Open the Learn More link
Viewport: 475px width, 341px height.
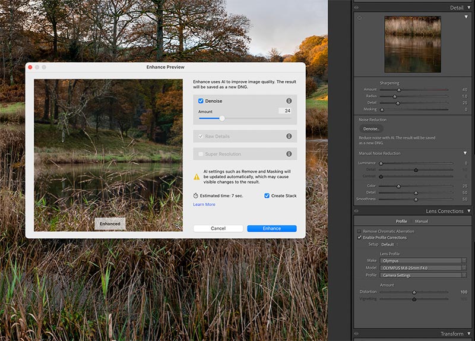point(204,204)
